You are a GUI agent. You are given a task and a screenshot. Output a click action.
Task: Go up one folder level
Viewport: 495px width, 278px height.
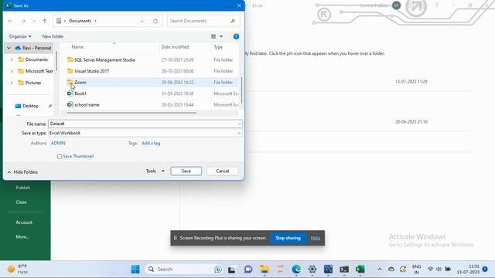(45, 21)
